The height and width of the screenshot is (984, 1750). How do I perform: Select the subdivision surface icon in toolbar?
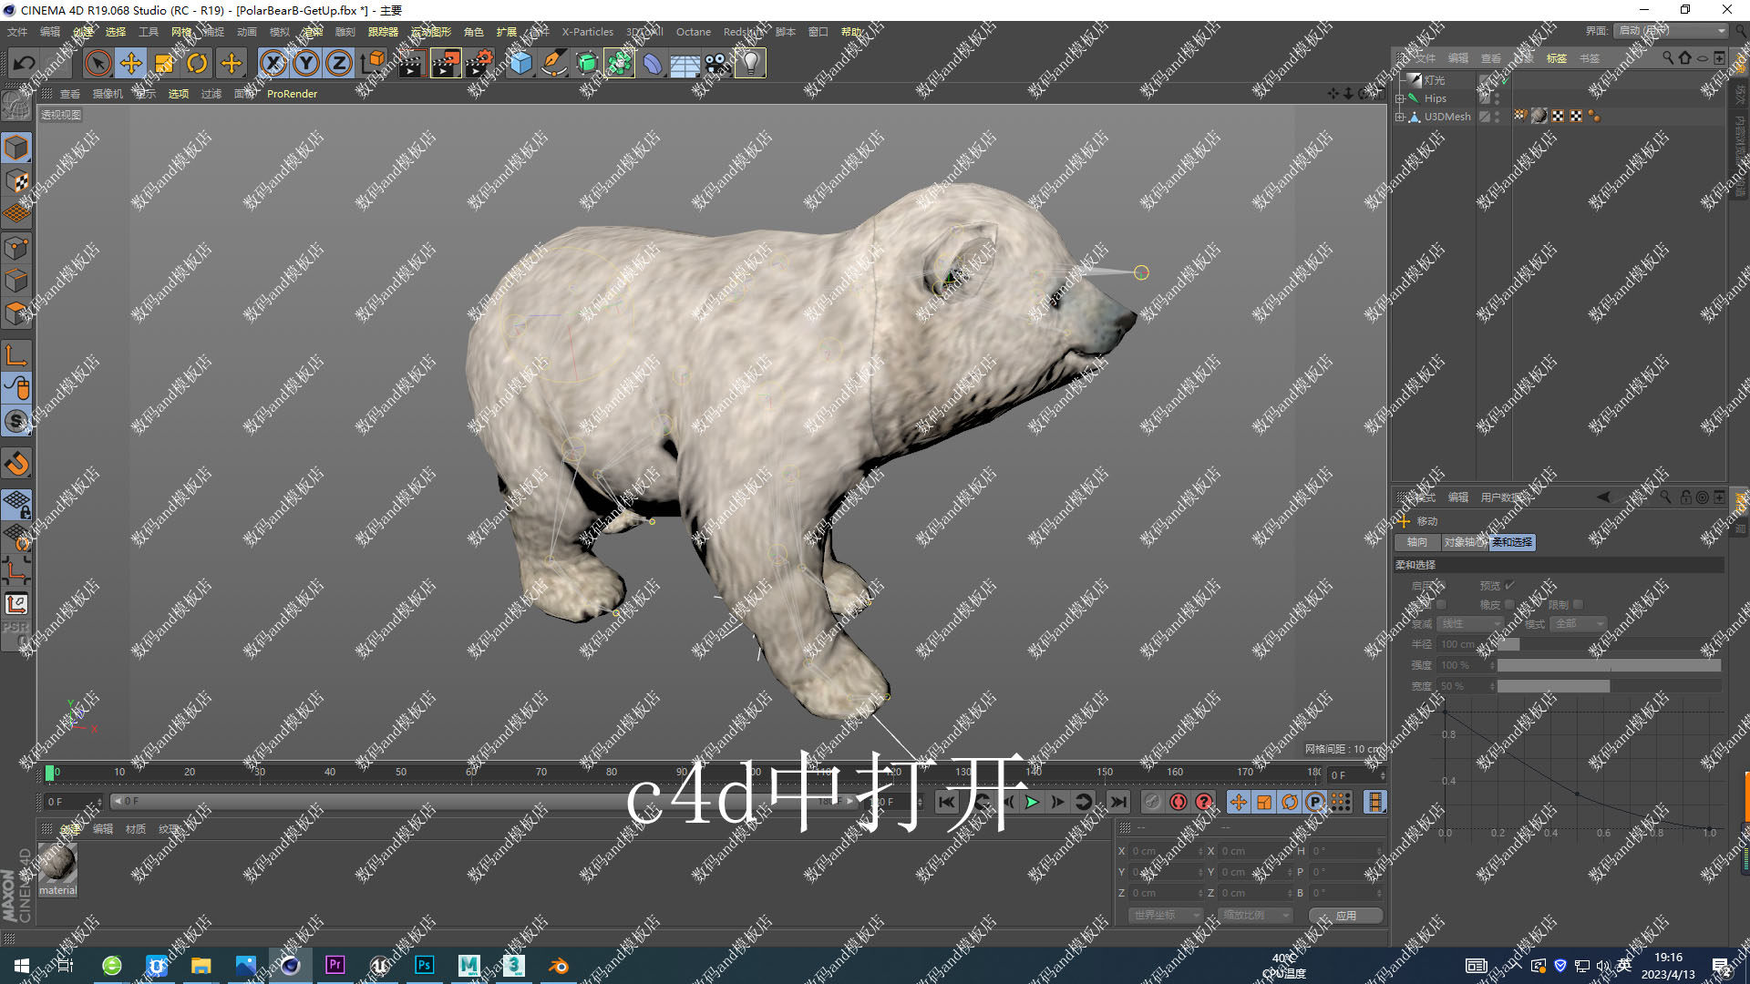(x=586, y=63)
